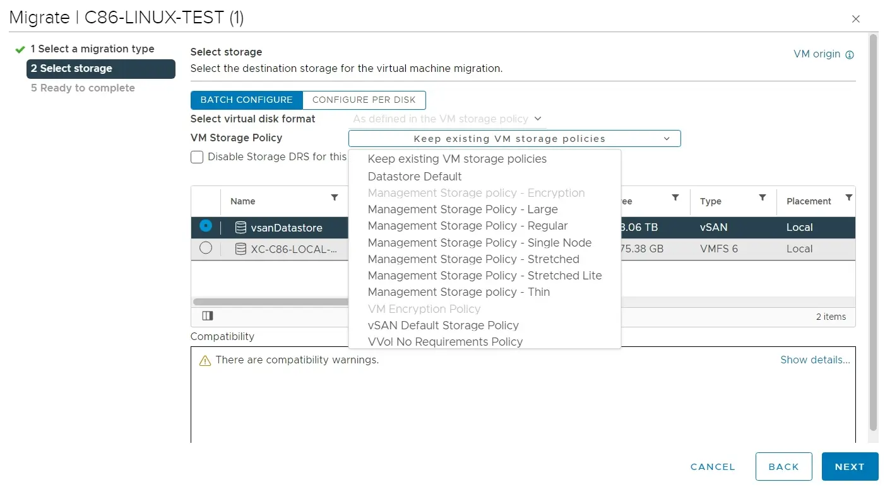Open the column chooser icon below table
Image resolution: width=885 pixels, height=487 pixels.
point(208,316)
